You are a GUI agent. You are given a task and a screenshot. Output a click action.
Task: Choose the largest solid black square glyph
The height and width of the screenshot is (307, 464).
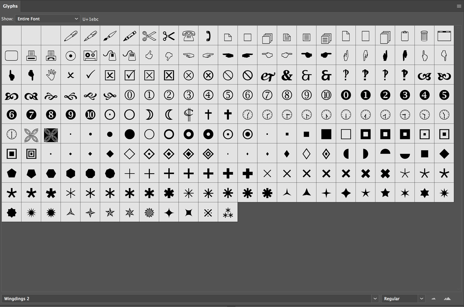pos(326,134)
